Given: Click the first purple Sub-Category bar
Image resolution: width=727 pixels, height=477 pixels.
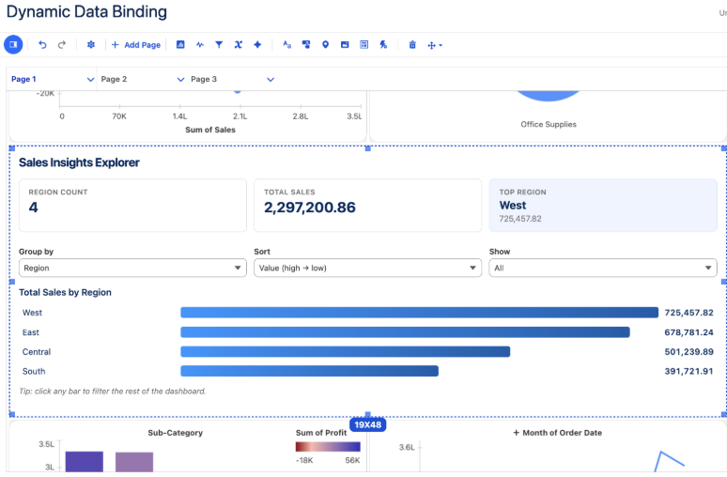Looking at the screenshot, I should [x=85, y=462].
